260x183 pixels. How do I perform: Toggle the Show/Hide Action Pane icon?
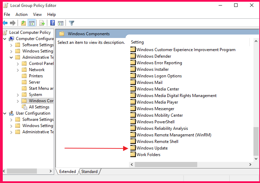[x=61, y=23]
